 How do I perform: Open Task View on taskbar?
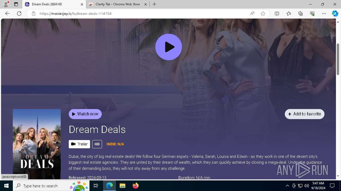pyautogui.click(x=96, y=186)
